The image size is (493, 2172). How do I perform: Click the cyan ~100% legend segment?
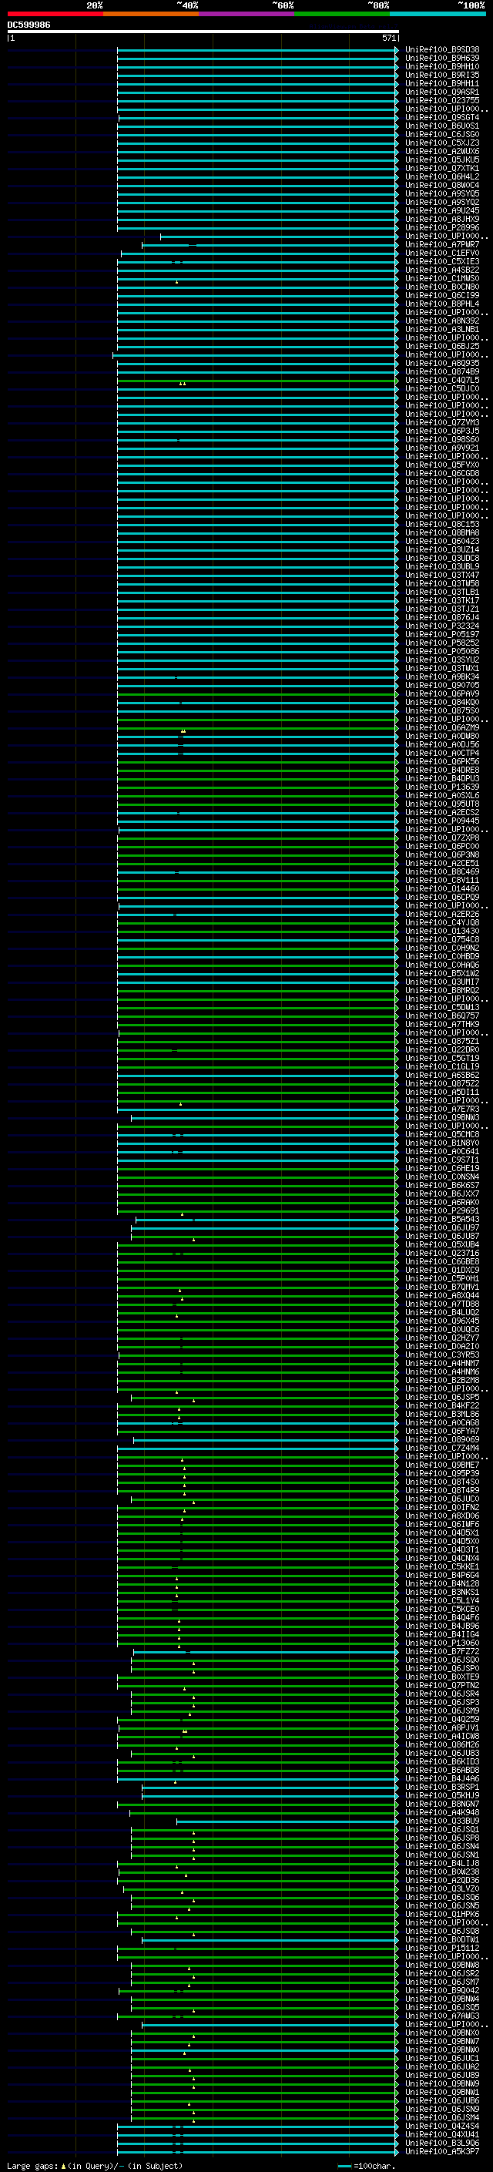click(x=438, y=14)
